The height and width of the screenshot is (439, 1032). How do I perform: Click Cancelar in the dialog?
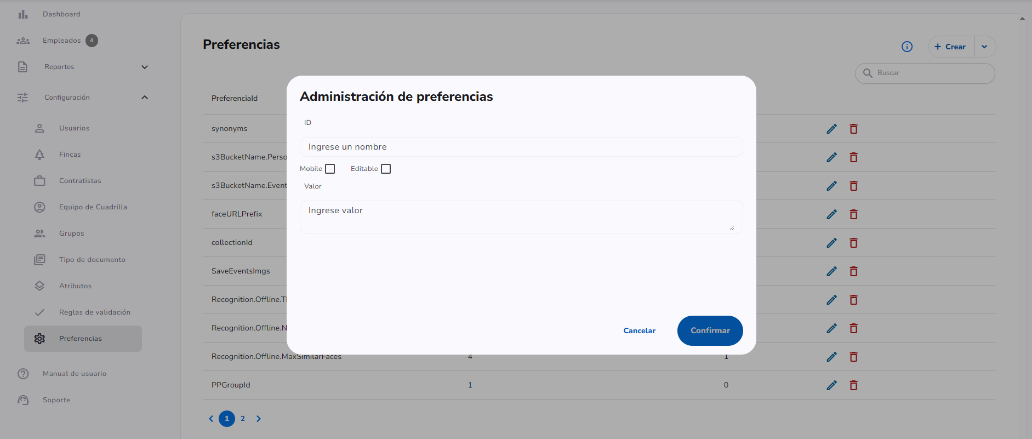[x=640, y=330]
